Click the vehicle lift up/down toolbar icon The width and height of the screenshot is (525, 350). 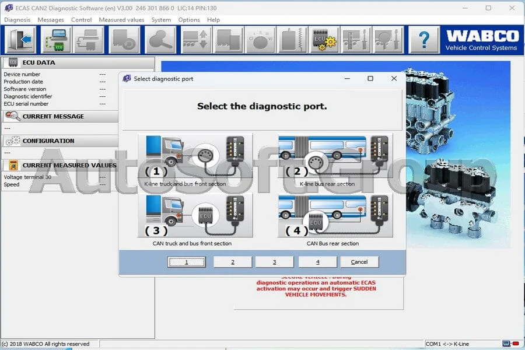[x=196, y=40]
